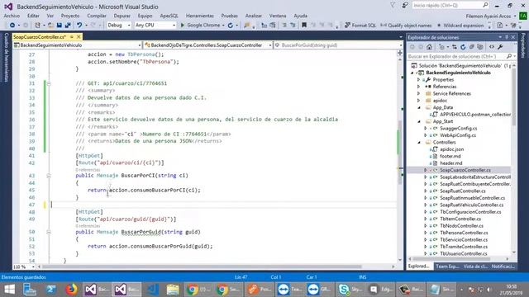
Task: Open the Herramientas menu
Action: [x=200, y=16]
